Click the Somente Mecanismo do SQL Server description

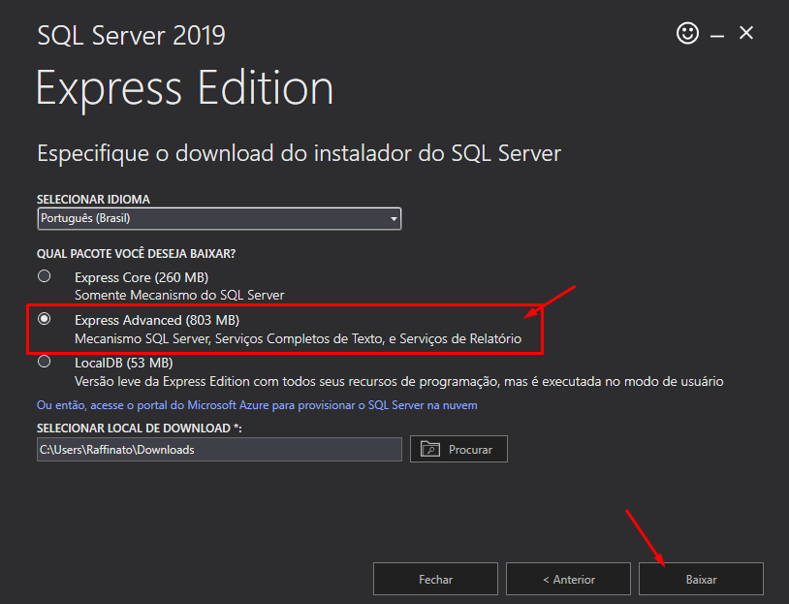point(179,295)
